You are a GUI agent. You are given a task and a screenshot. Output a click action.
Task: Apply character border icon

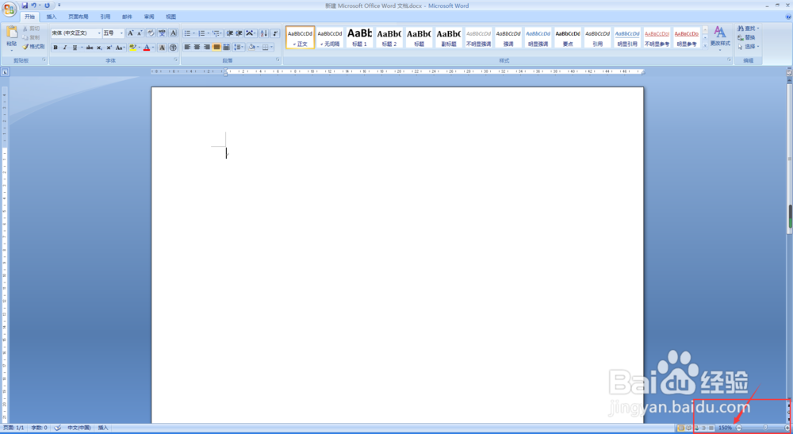(174, 33)
